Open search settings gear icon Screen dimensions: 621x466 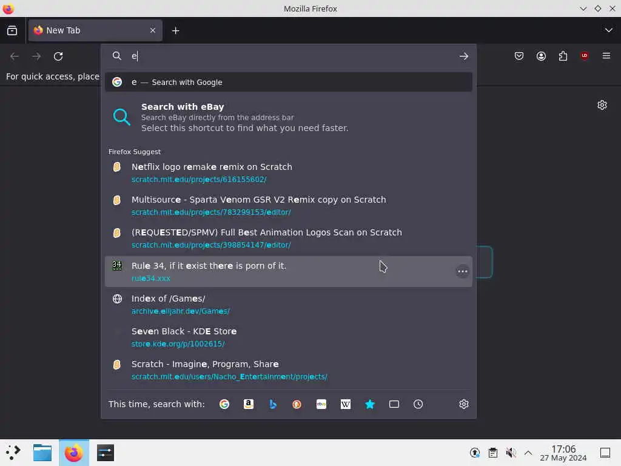464,404
